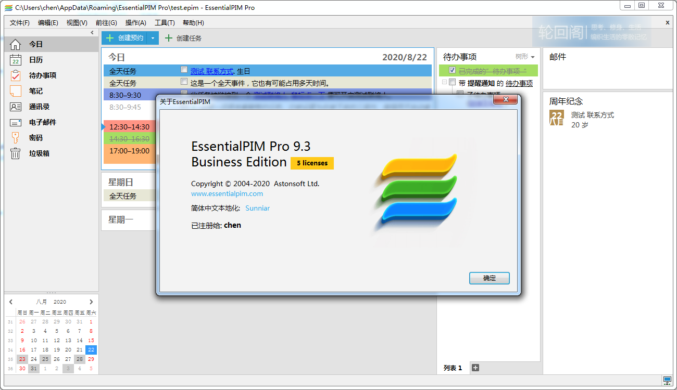This screenshot has width=677, height=390.
Task: Open the 工具(T) menu
Action: (x=165, y=23)
